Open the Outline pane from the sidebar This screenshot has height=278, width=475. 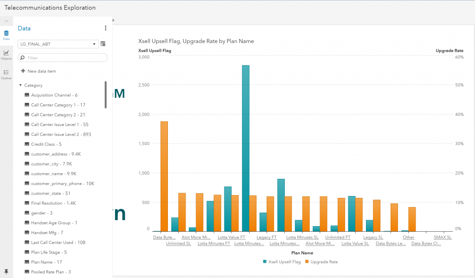point(6,74)
